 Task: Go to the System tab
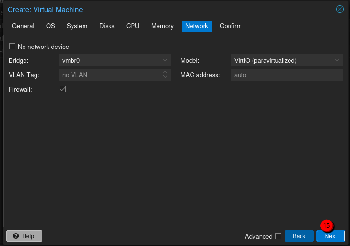[77, 26]
